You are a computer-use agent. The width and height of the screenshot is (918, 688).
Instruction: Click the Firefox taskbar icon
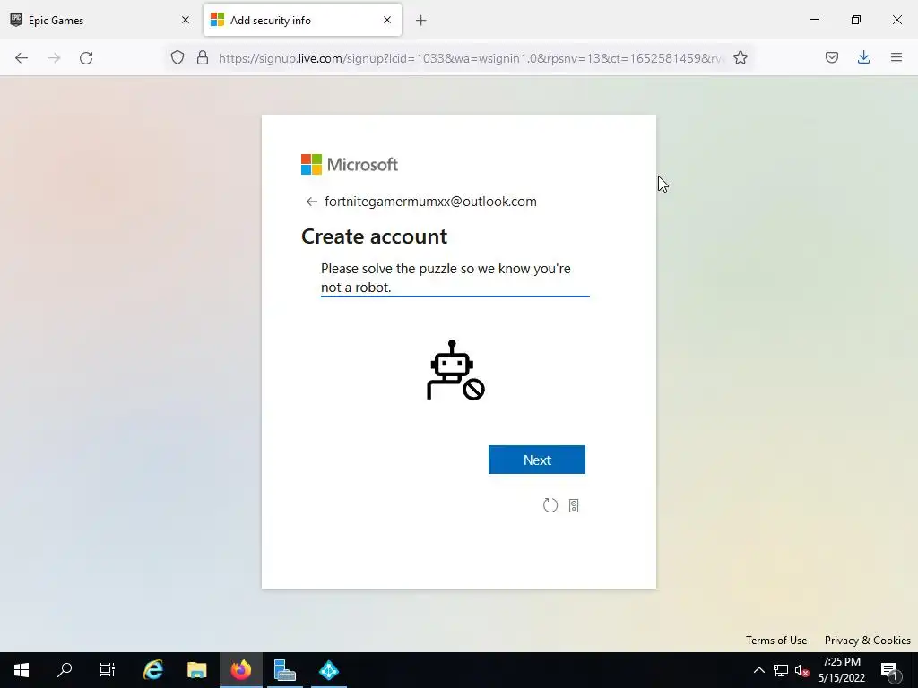click(x=240, y=670)
